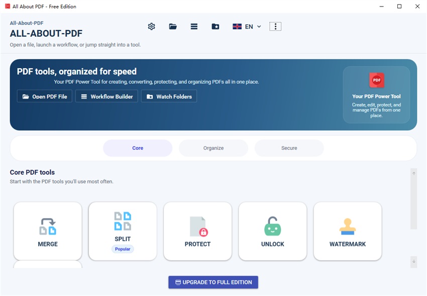Click the Open PDF File button
The height and width of the screenshot is (296, 427).
pyautogui.click(x=45, y=96)
